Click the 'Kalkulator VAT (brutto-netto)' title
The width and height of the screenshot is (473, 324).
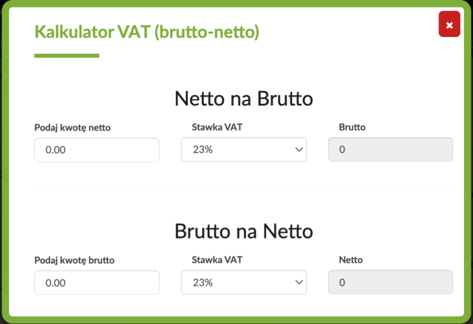tap(147, 32)
